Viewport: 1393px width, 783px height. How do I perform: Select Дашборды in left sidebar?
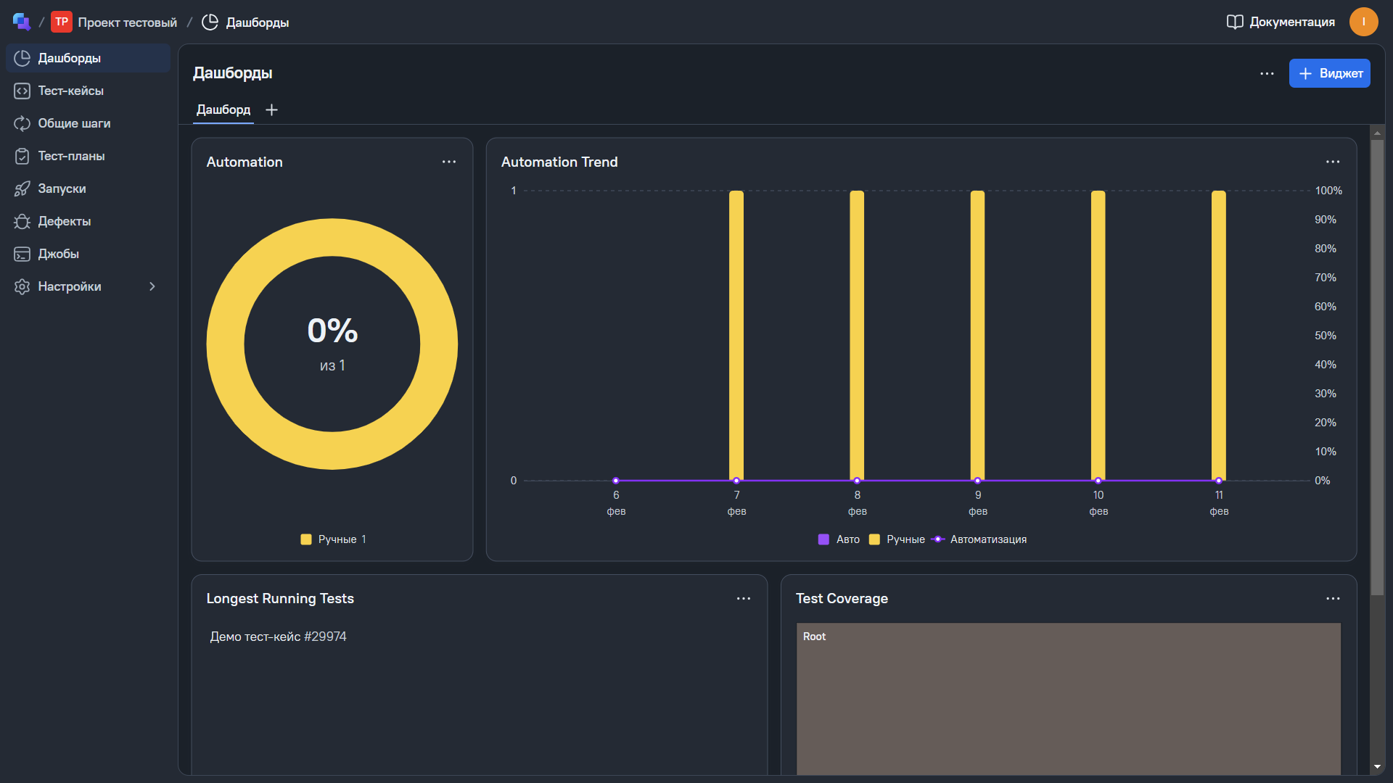(x=69, y=58)
